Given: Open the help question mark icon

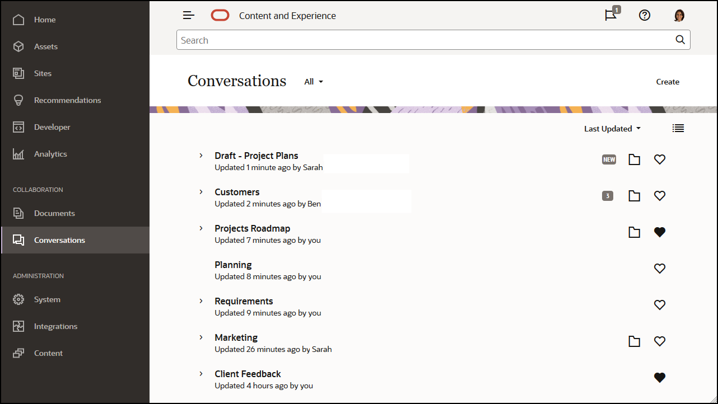Looking at the screenshot, I should (x=645, y=16).
